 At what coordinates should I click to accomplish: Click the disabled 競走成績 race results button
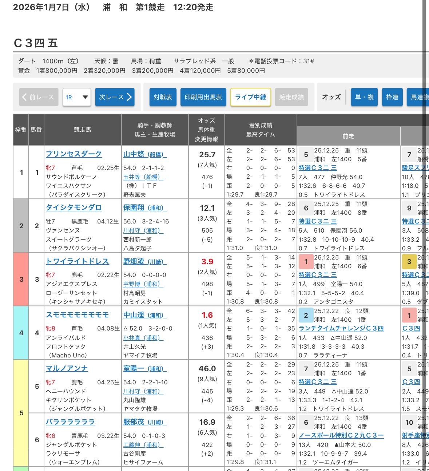291,97
